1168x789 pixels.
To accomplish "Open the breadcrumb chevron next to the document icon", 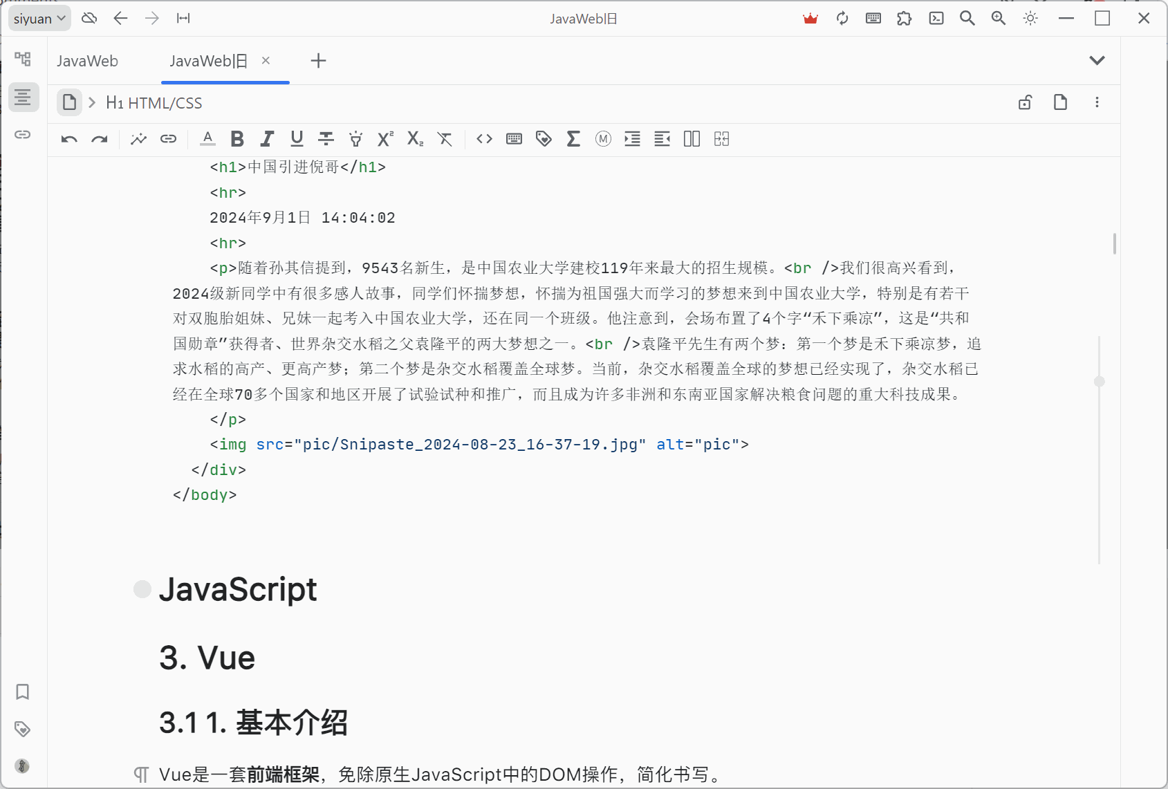I will pos(91,102).
